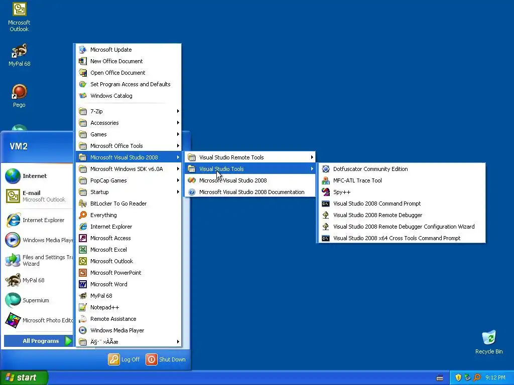
Task: Open x64 Cross Tools Command Prompt
Action: 401,238
